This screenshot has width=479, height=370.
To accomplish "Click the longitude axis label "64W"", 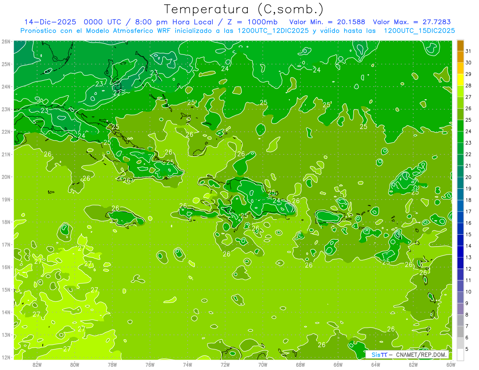I will point(375,364).
